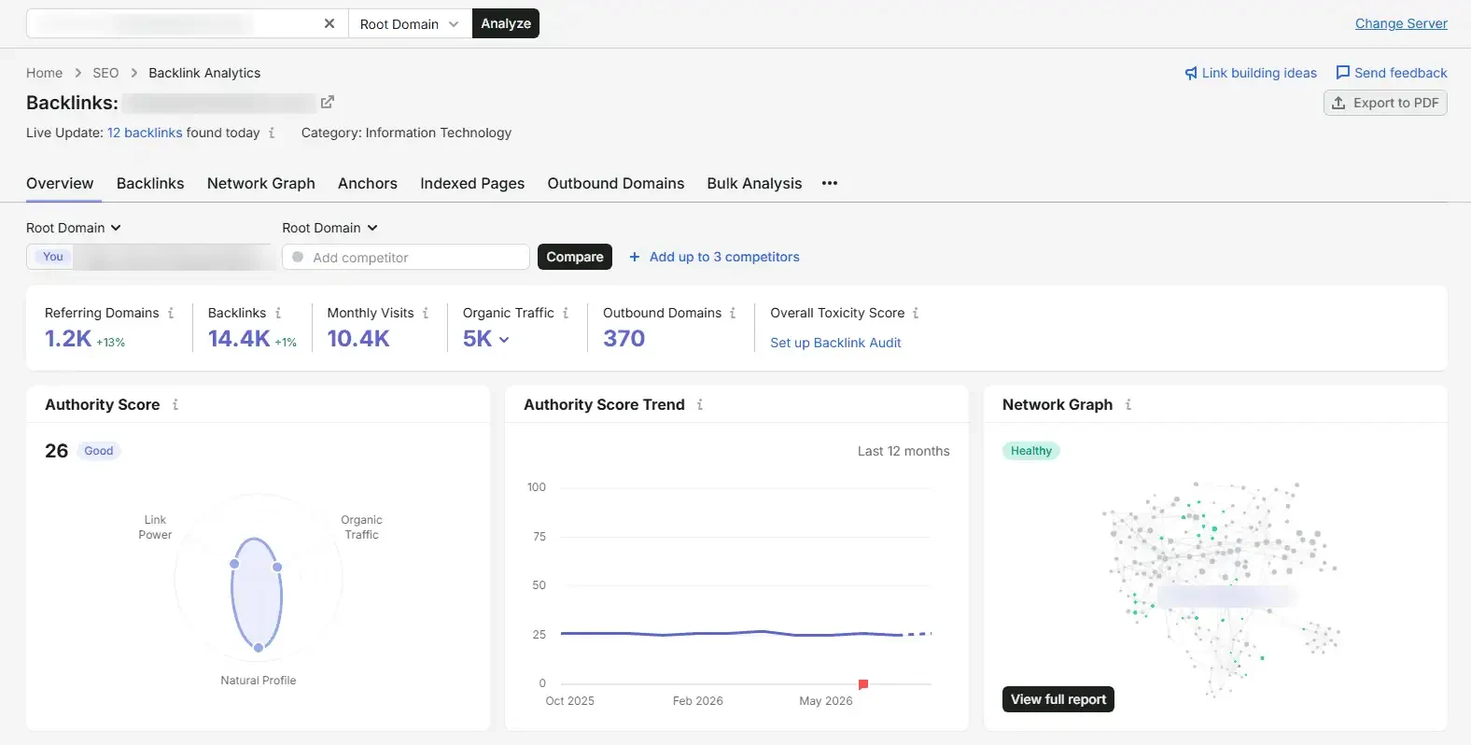Click info icon next to backlinks found today
The height and width of the screenshot is (745, 1471).
[x=272, y=133]
